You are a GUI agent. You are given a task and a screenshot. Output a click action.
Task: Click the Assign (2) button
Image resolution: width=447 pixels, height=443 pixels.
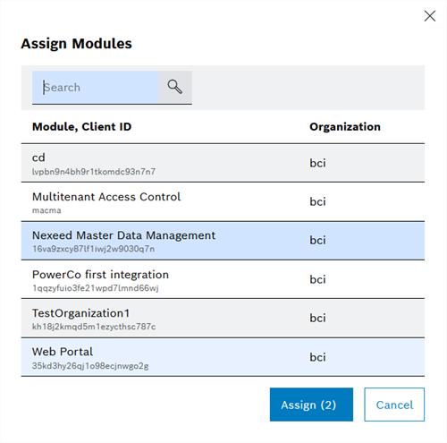coord(311,405)
